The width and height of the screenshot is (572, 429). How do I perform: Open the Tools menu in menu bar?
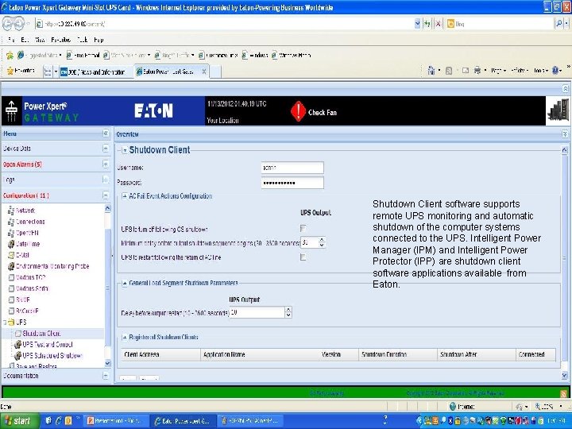pos(82,40)
